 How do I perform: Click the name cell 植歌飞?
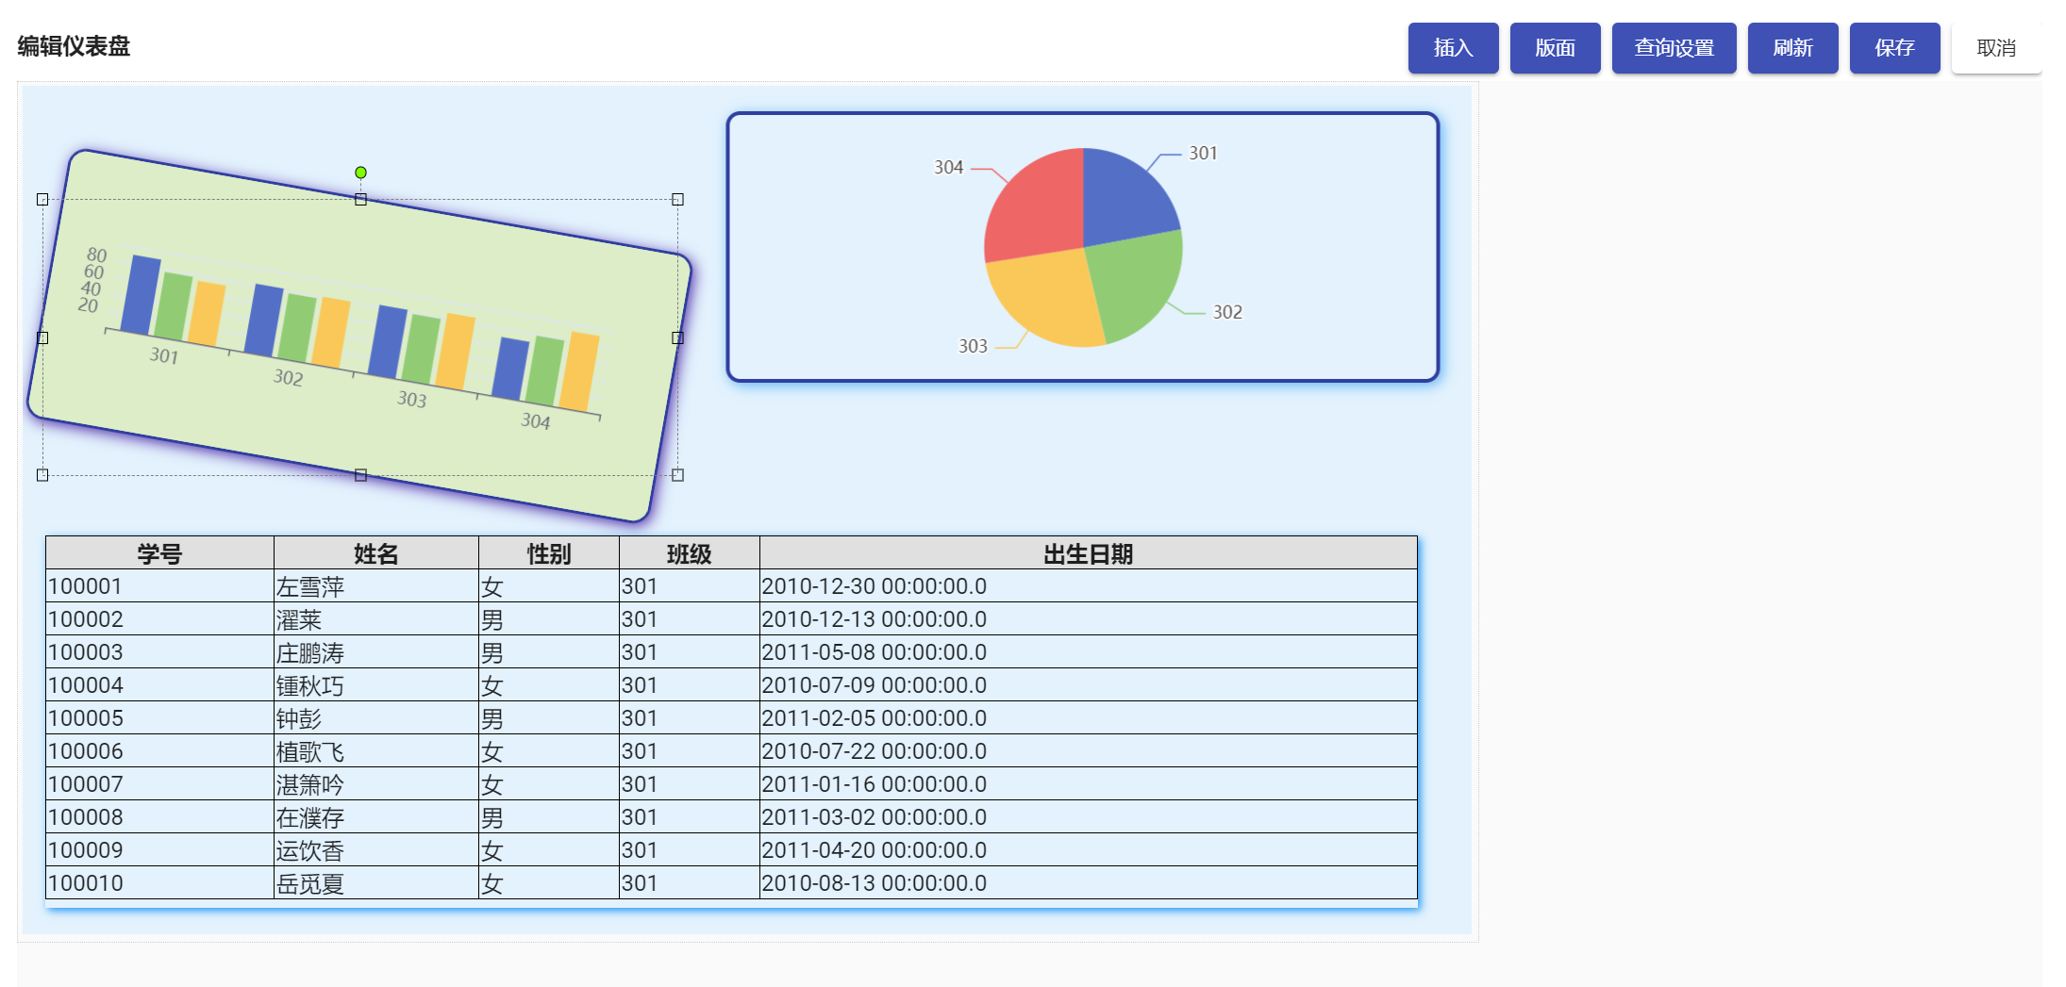coord(376,751)
